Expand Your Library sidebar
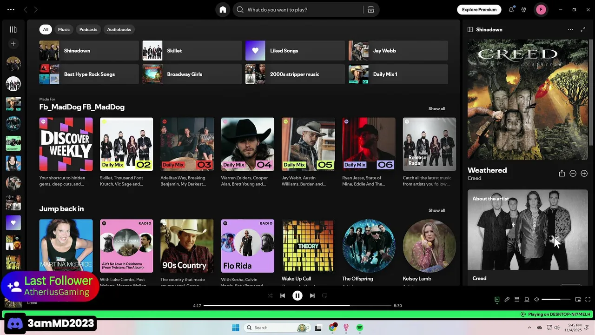Viewport: 595px width, 335px height. [13, 29]
